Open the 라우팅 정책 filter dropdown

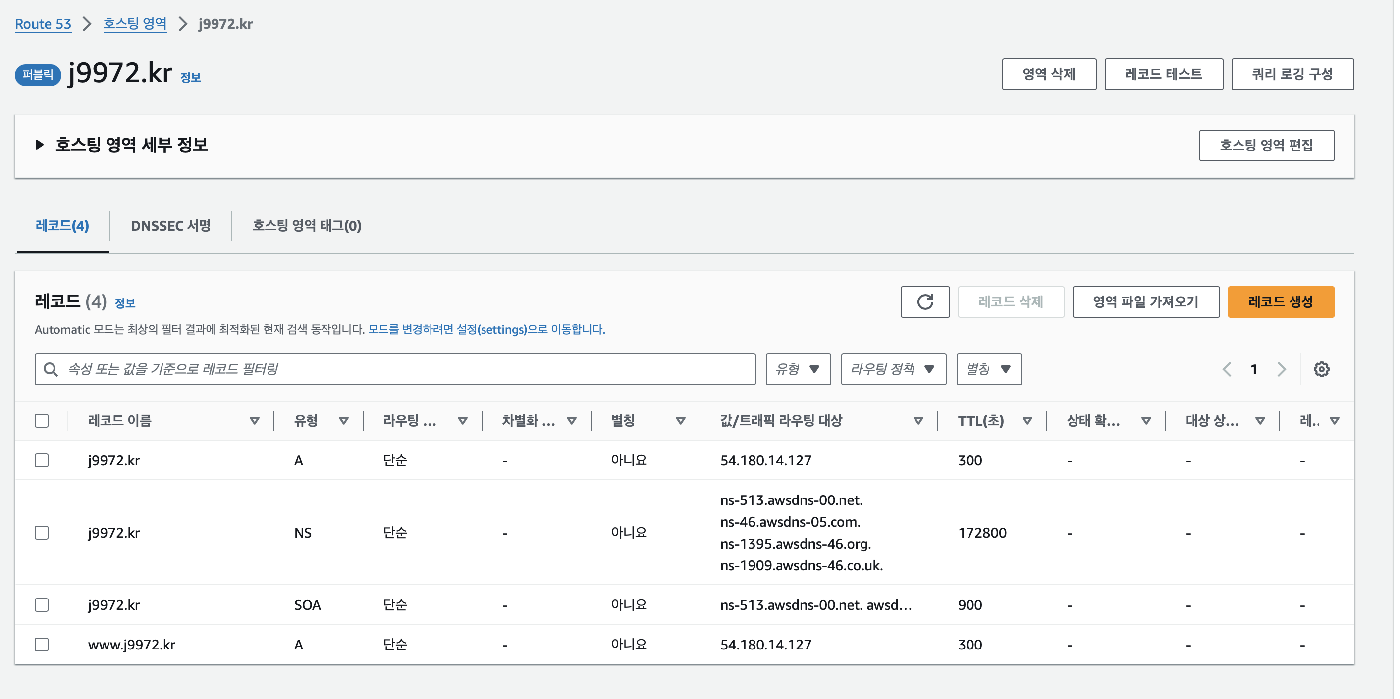[x=893, y=369]
